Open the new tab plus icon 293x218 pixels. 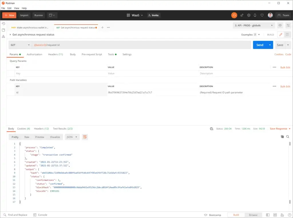(x=102, y=28)
